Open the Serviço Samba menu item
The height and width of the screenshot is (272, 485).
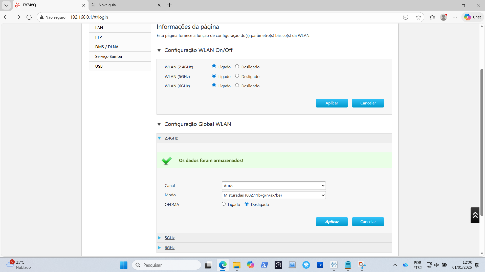108,57
